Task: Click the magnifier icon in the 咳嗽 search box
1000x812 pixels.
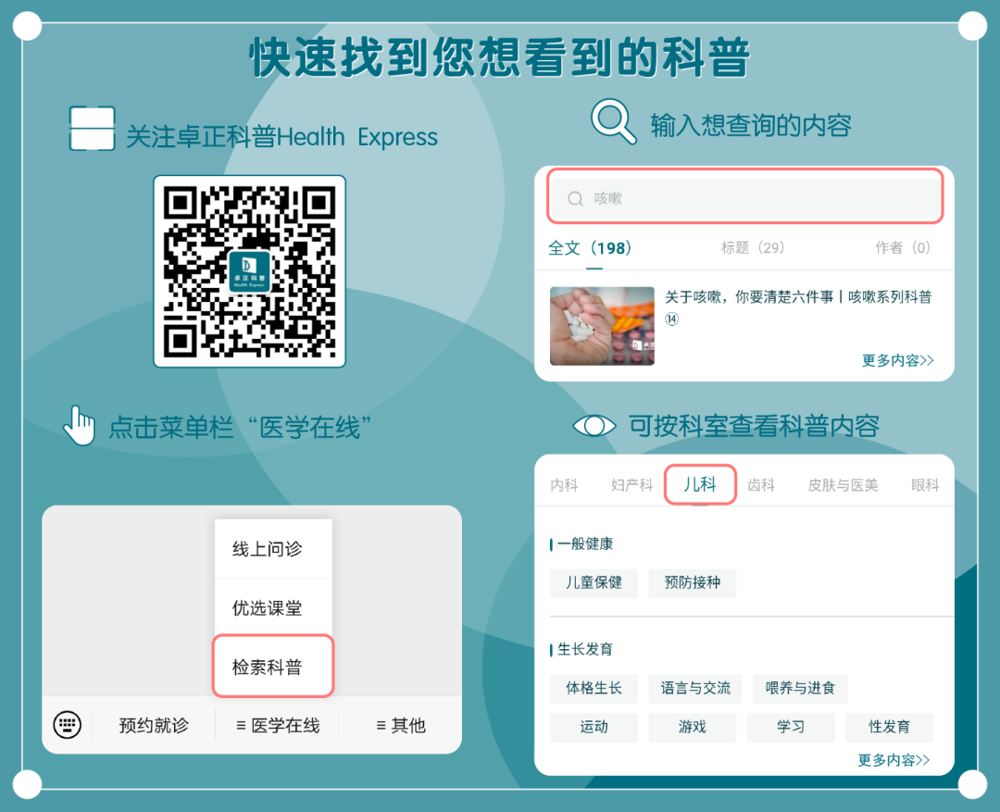Action: [575, 199]
